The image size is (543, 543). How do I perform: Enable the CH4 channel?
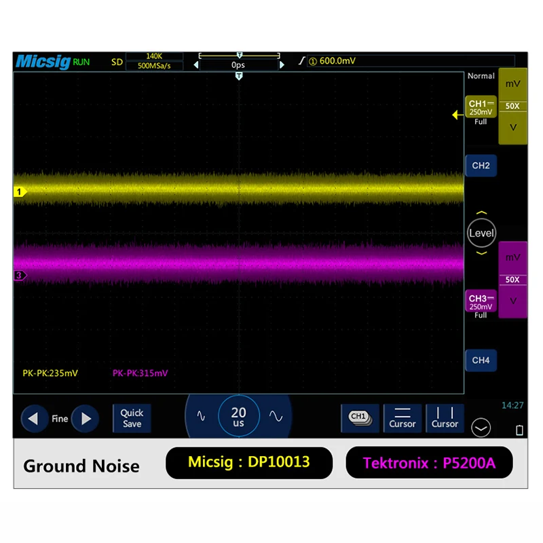point(481,360)
